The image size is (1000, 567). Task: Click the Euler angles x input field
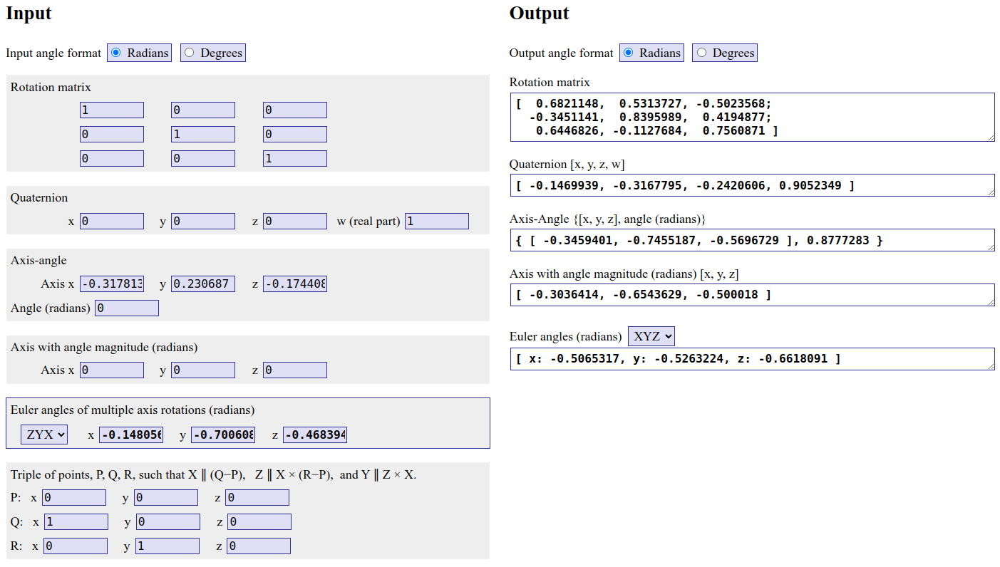(131, 435)
